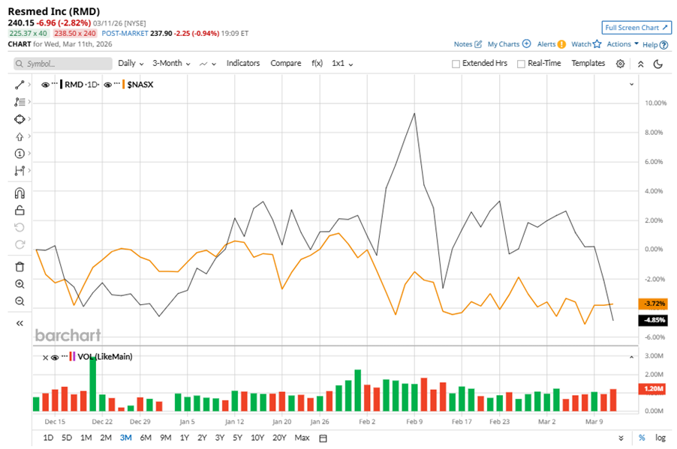This screenshot has width=677, height=449.
Task: Select the 6M time range
Action: [x=146, y=438]
